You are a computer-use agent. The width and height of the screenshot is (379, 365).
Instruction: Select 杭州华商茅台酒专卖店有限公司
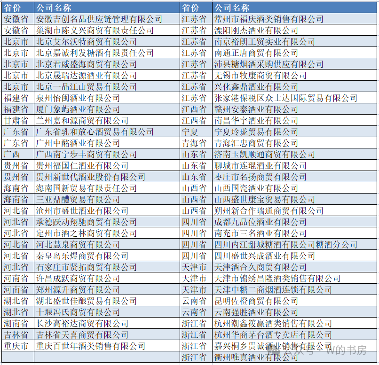click(295, 334)
